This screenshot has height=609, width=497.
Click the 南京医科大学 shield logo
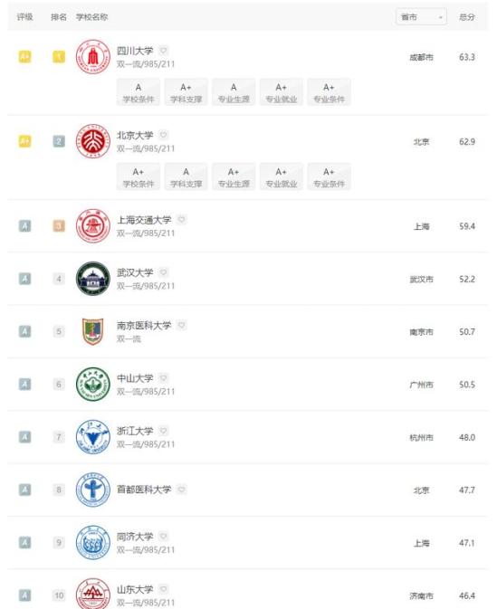(x=93, y=331)
